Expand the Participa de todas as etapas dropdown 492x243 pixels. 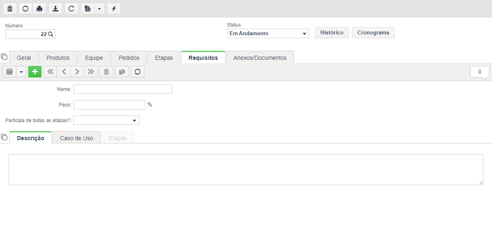coord(106,120)
